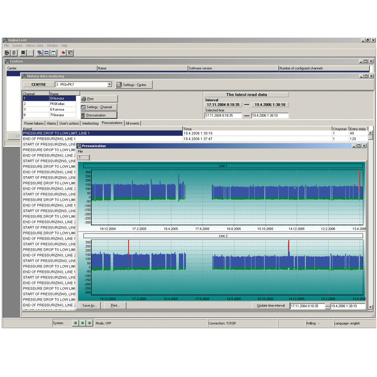Click the scroll-down arrow of the events list
Image resolution: width=377 pixels, height=377 pixels.
pos(370,307)
